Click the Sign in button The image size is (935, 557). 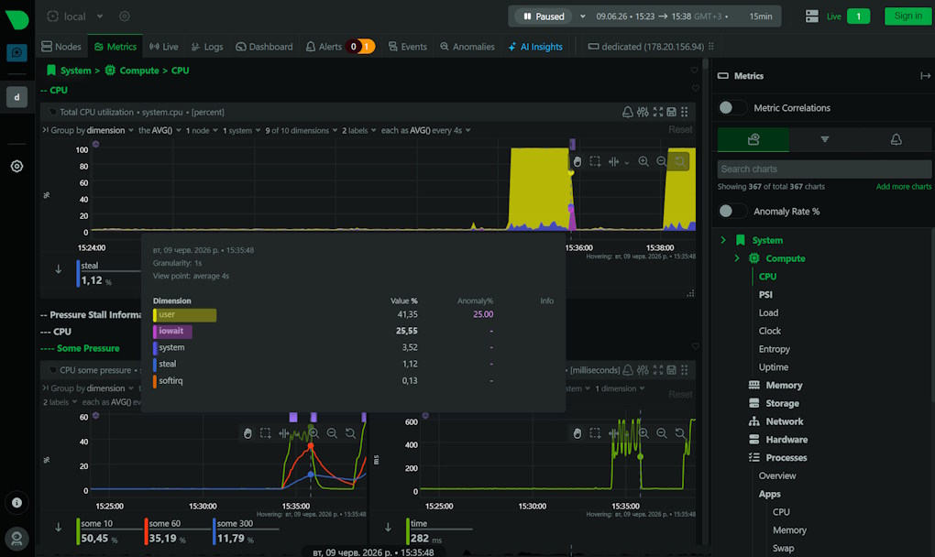(x=907, y=16)
